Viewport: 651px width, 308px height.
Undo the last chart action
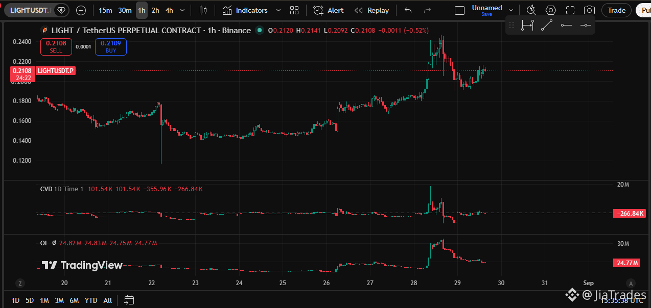[408, 10]
